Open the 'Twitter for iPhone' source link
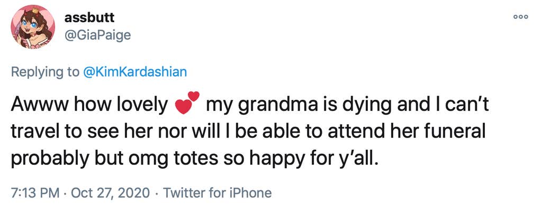This screenshot has height=213, width=542. pyautogui.click(x=217, y=193)
